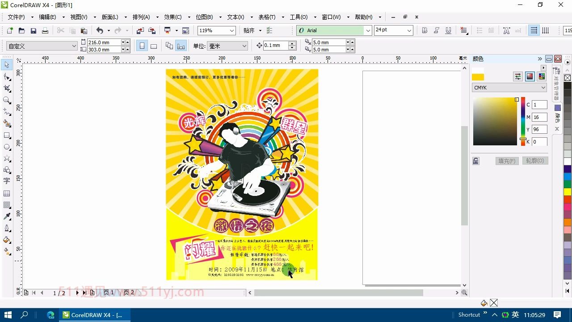572x322 pixels.
Task: Click the Export icon in the toolbar
Action: [152, 30]
